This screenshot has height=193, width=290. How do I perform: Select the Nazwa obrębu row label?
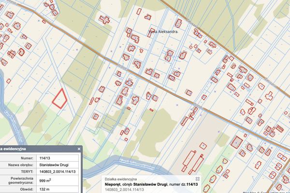(18, 165)
